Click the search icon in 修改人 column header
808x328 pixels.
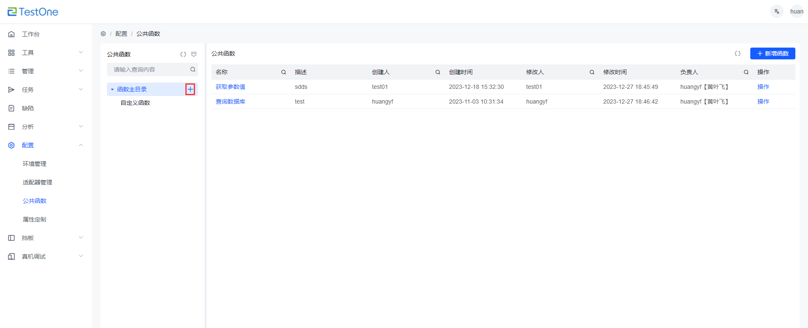tap(592, 72)
